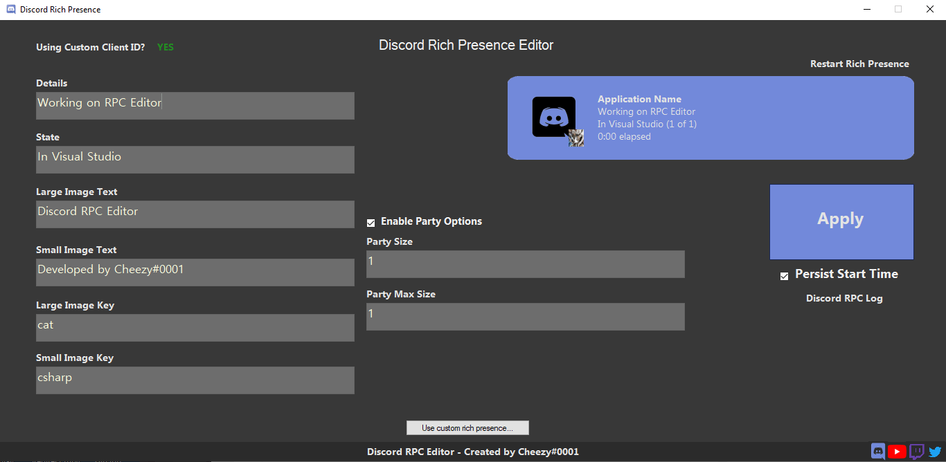Click Restart Rich Presence
The height and width of the screenshot is (462, 946).
pos(859,63)
